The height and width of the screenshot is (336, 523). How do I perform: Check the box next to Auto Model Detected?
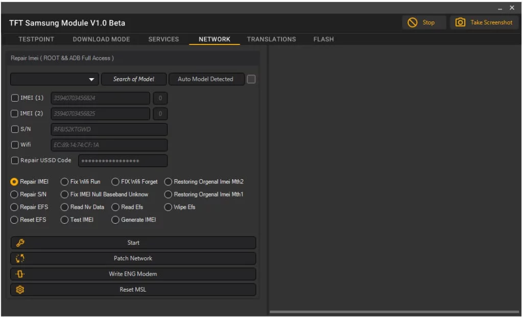click(251, 79)
